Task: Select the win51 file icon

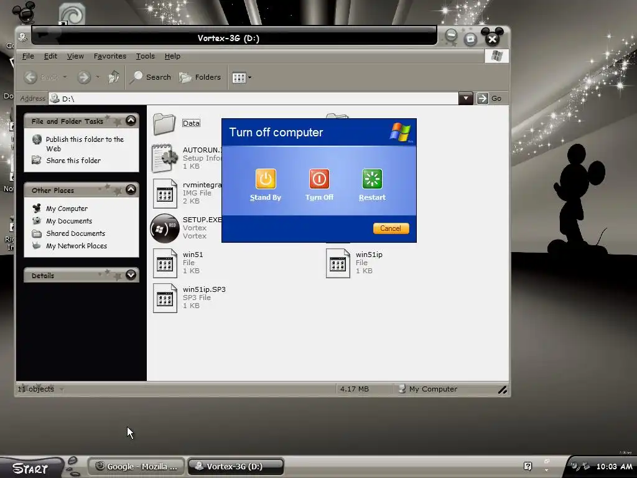Action: (165, 263)
